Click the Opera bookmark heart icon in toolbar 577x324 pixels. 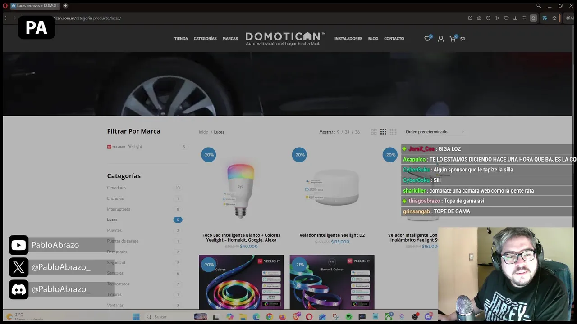tap(506, 18)
